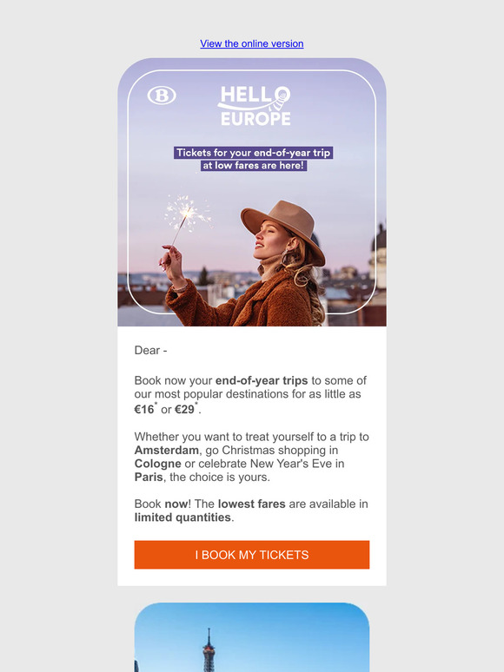504x672 pixels.
Task: Click the bold 'lowest fares' text
Action: [252, 504]
